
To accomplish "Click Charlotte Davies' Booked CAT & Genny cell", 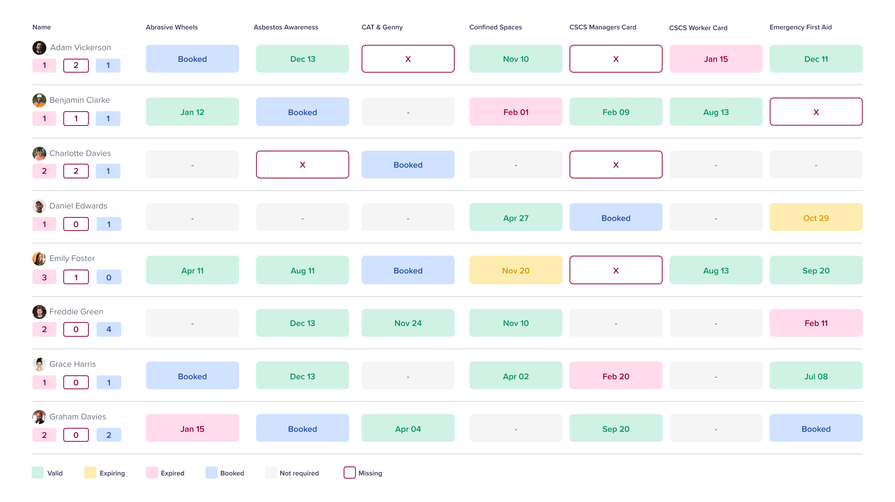I will [408, 165].
